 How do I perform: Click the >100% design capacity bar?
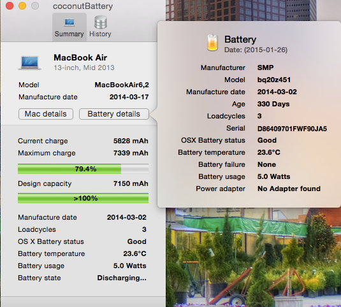tap(83, 198)
